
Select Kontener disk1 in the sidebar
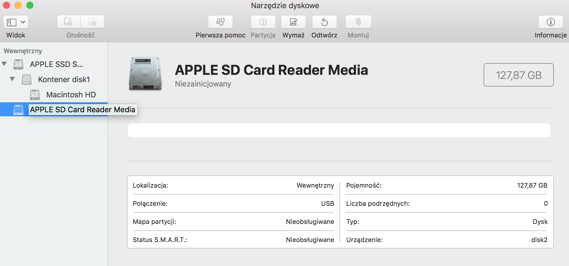point(64,80)
